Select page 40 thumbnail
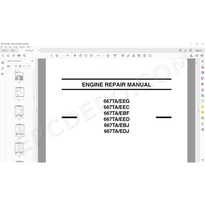 coord(19,76)
